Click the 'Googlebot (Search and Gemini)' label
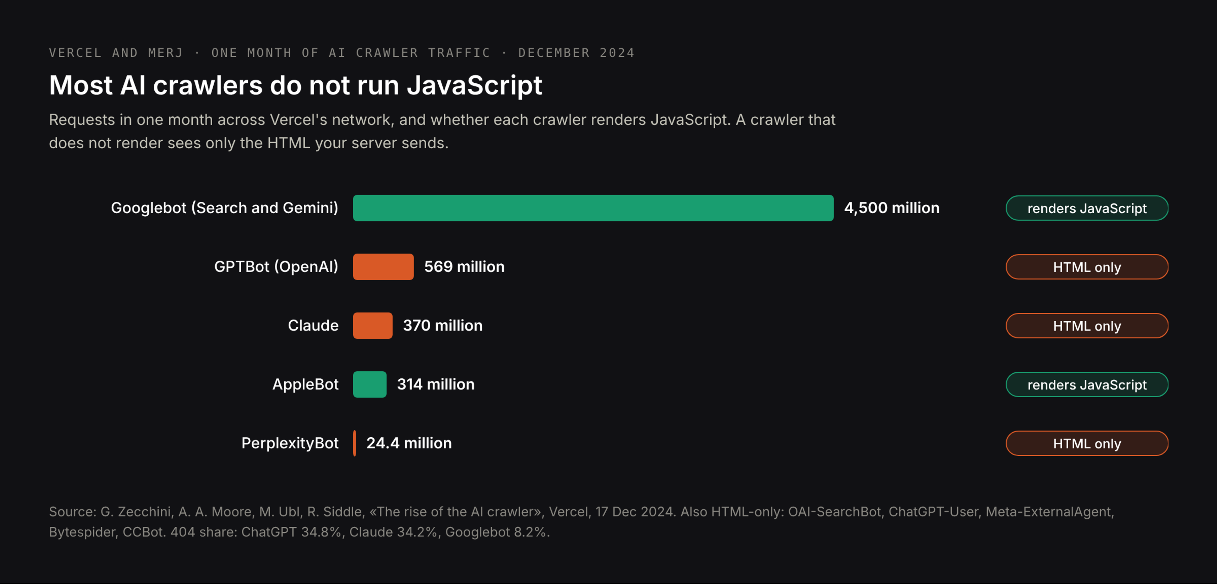The image size is (1217, 584). tap(224, 208)
